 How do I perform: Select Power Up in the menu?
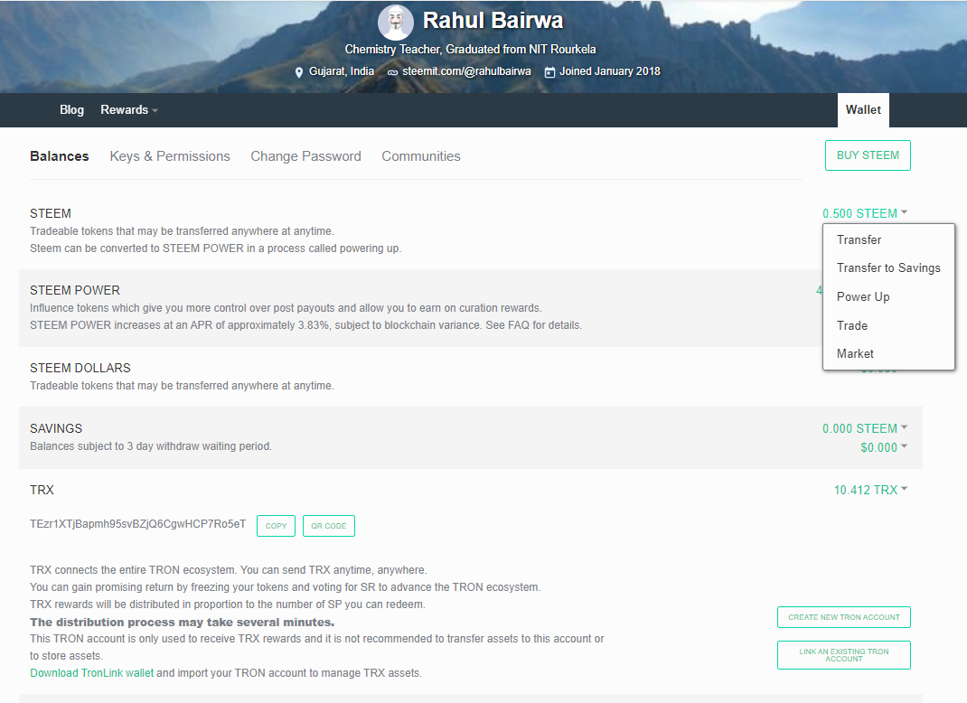pyautogui.click(x=863, y=296)
